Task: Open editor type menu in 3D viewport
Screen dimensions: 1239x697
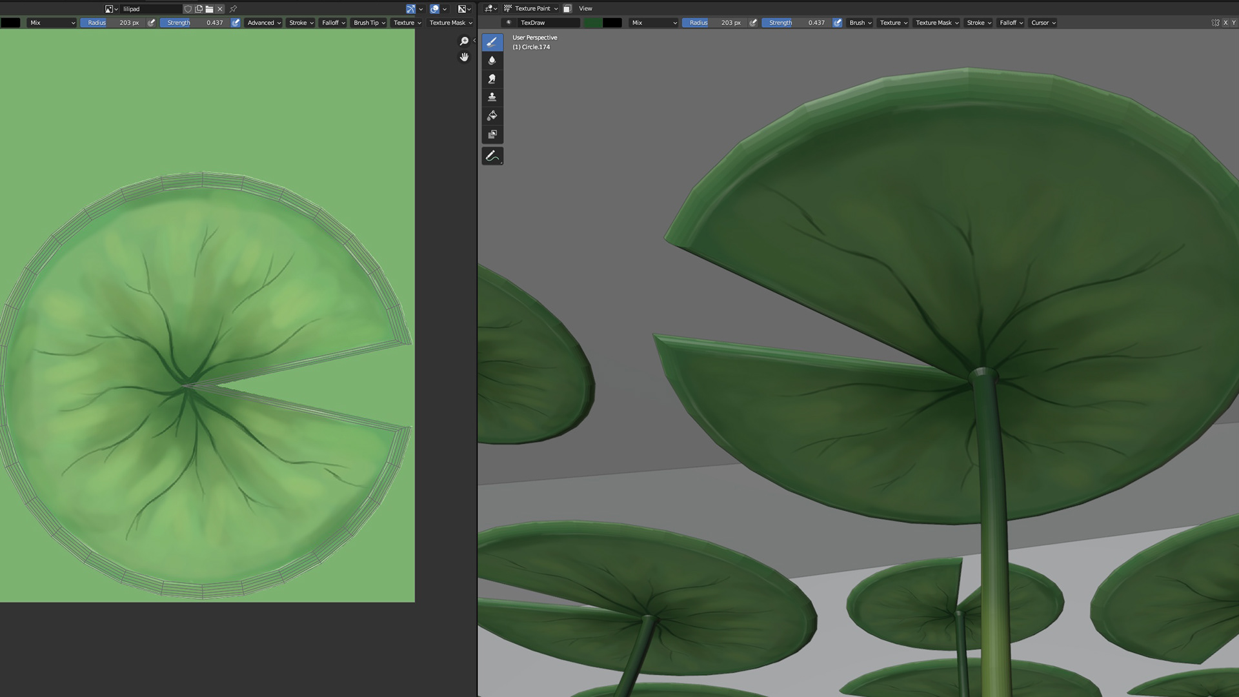Action: 490,8
